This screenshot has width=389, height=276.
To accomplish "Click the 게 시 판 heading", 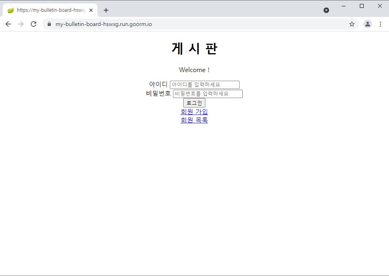I will [195, 48].
